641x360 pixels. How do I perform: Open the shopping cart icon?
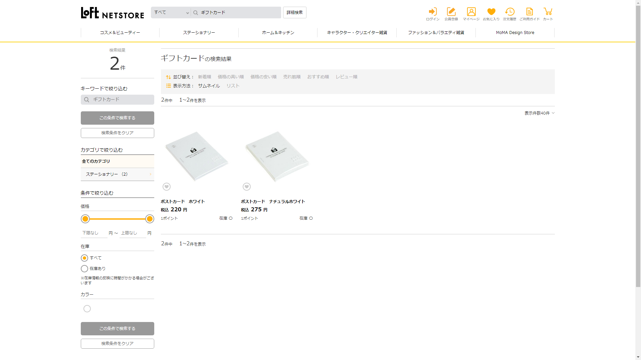point(548,12)
